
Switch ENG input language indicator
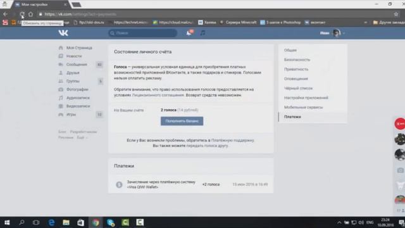tap(370, 222)
